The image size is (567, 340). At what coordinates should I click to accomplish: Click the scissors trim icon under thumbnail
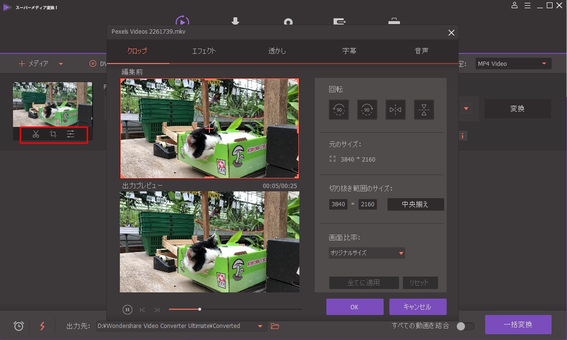coord(36,135)
